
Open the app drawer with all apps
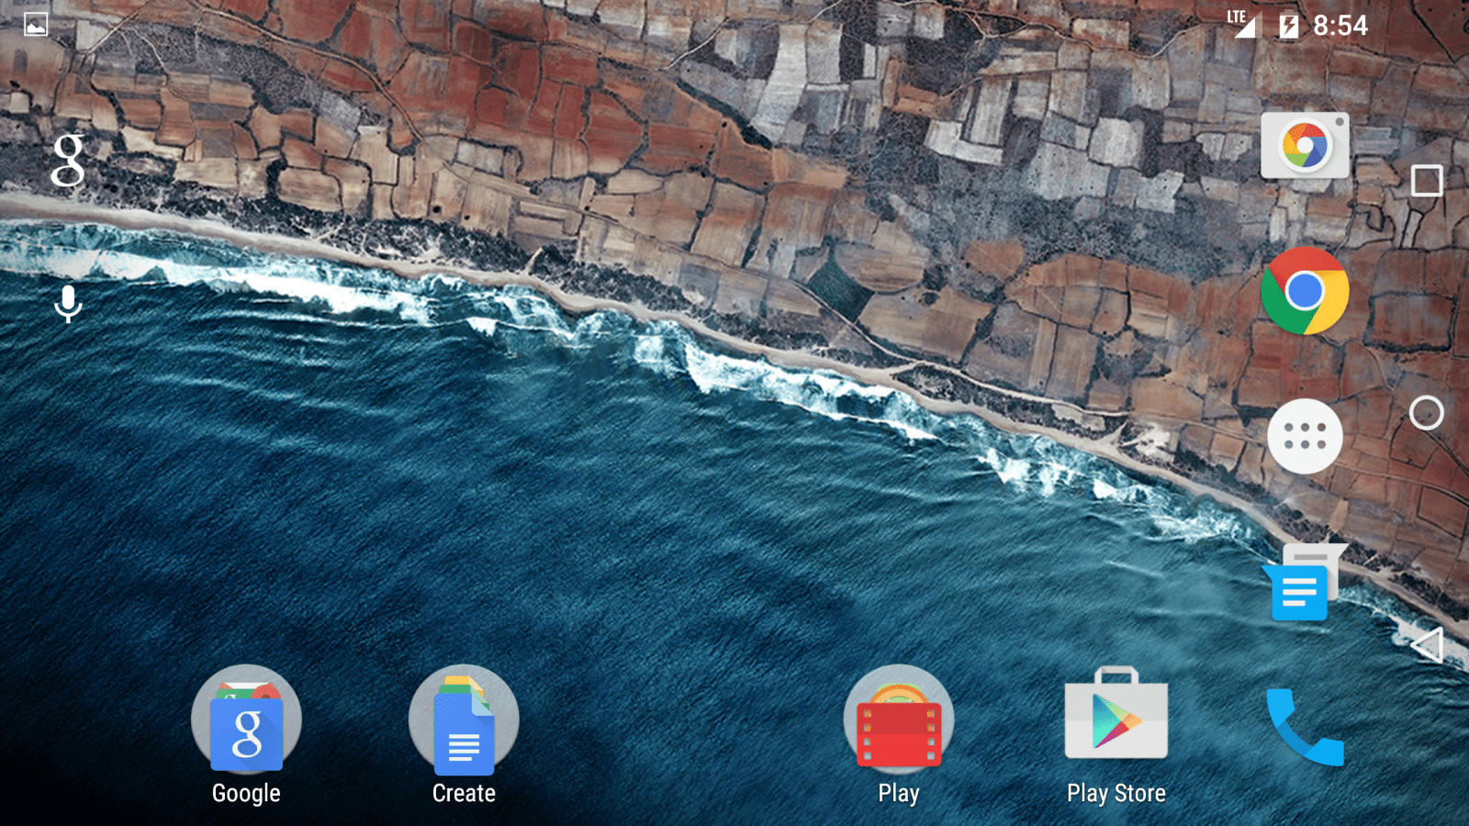(1305, 437)
